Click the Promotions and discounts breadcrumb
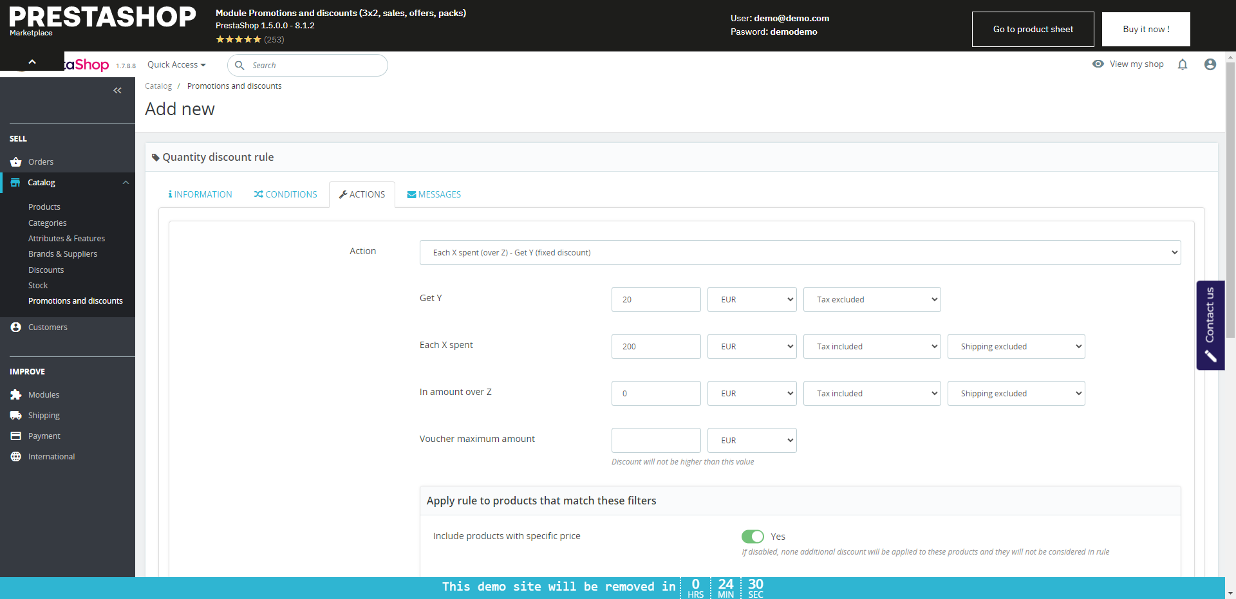This screenshot has width=1236, height=599. tap(234, 86)
